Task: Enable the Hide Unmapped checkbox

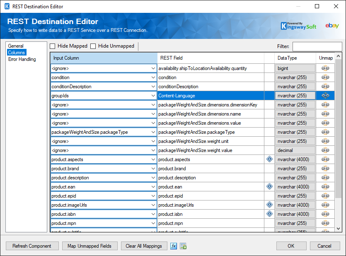Action: (x=93, y=46)
